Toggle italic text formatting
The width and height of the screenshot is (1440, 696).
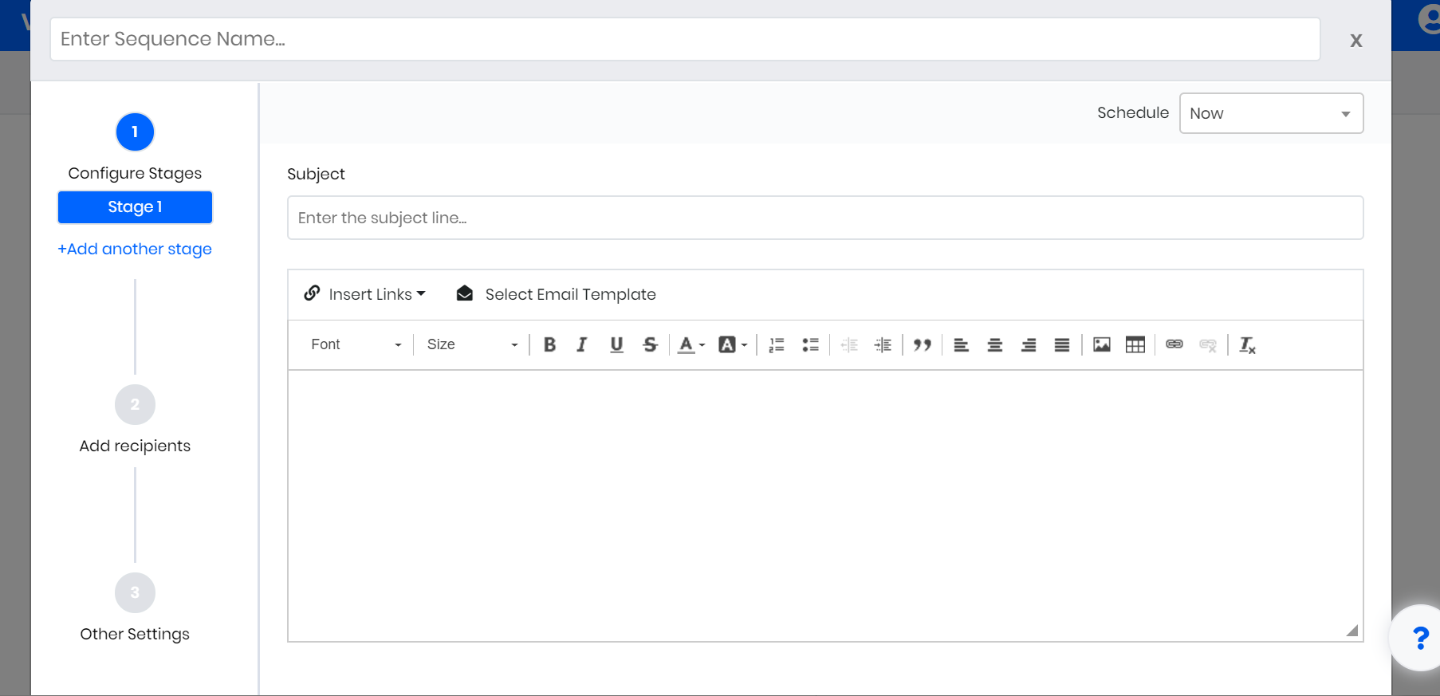tap(582, 344)
